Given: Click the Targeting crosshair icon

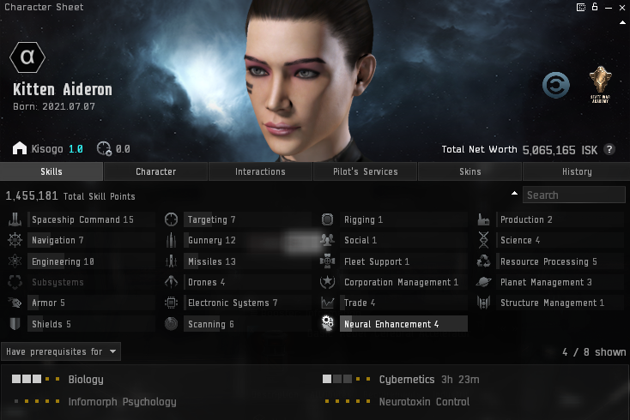Looking at the screenshot, I should coord(171,219).
